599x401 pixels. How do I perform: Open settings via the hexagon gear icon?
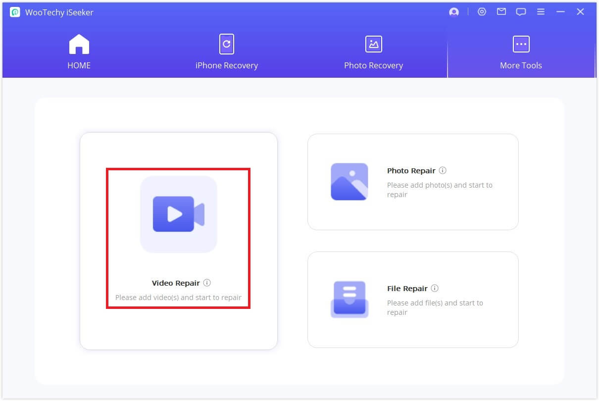(x=482, y=12)
